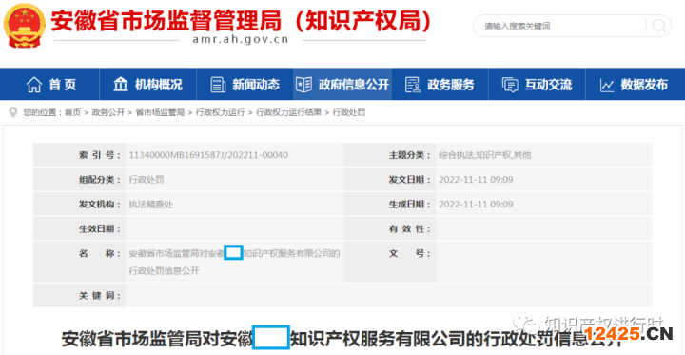Select the 行政处罚 value in 组配分类 row
The image size is (685, 355).
[x=147, y=179]
